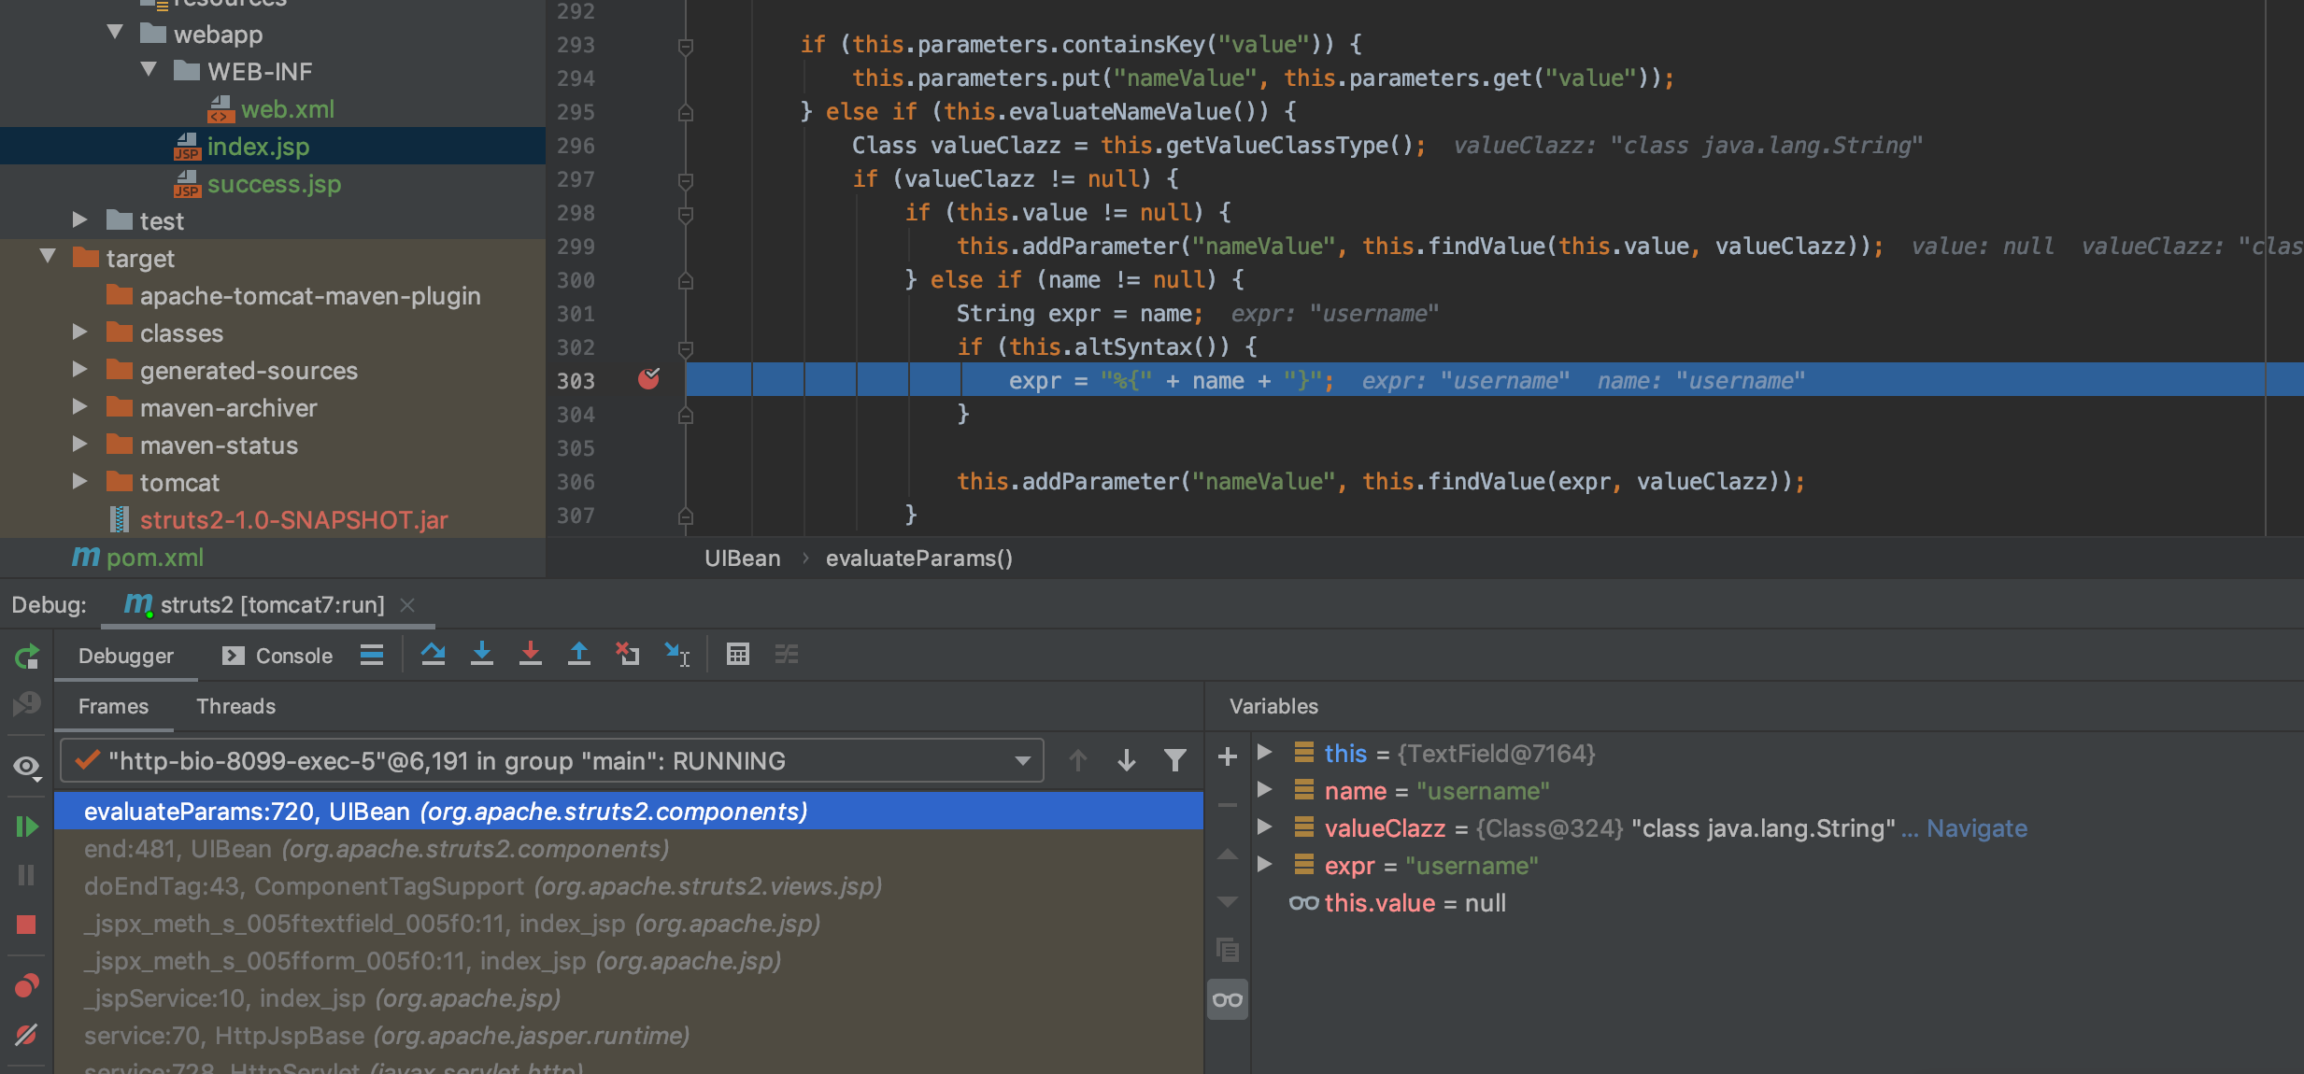Click Show Execution Point icon
The height and width of the screenshot is (1074, 2304).
[372, 655]
